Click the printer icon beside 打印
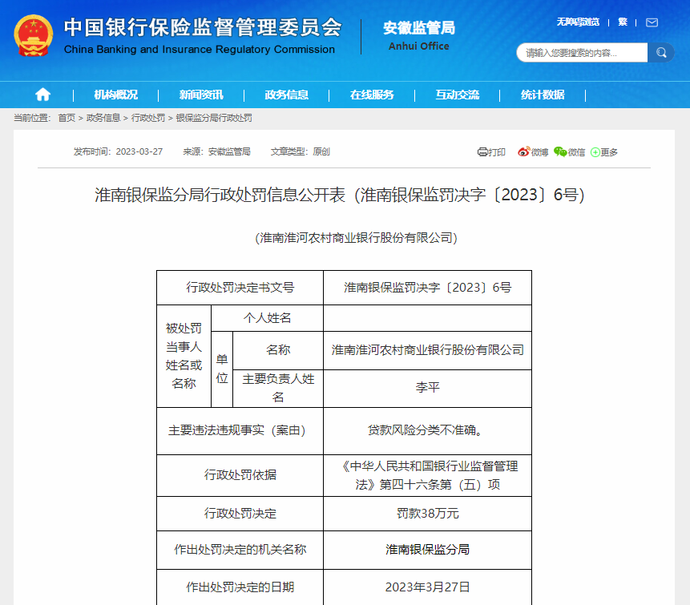This screenshot has width=690, height=605. [482, 152]
